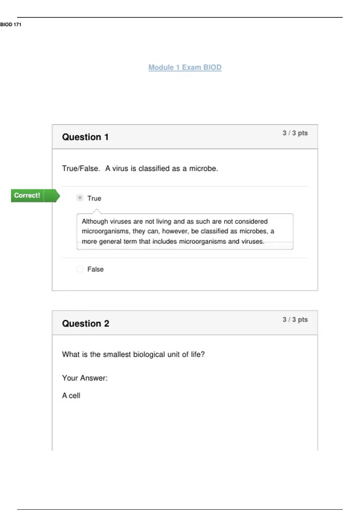
Task: Click the feedback box's pointer caret under True
Action: (96, 211)
